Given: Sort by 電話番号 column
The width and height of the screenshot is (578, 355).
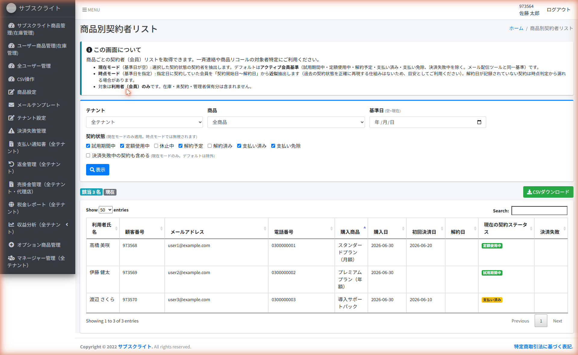Looking at the screenshot, I should click(301, 228).
